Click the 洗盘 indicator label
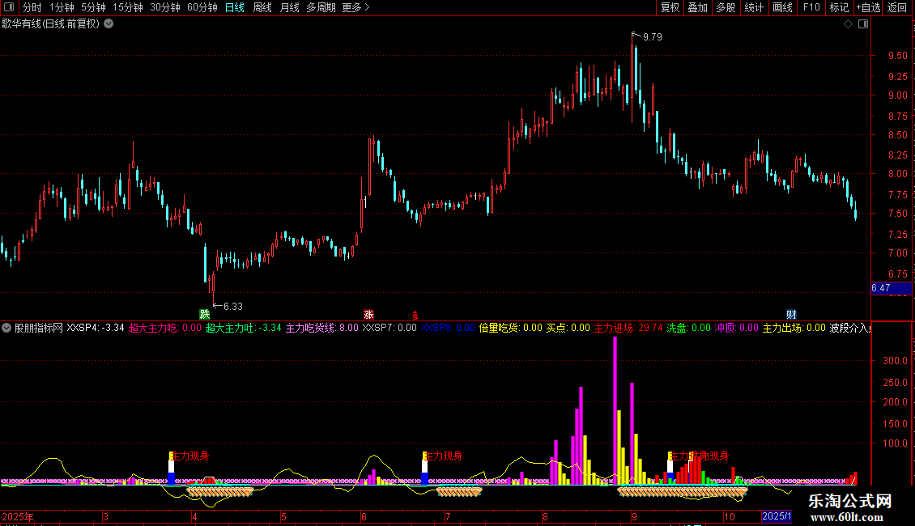This screenshot has height=526, width=915. point(689,329)
